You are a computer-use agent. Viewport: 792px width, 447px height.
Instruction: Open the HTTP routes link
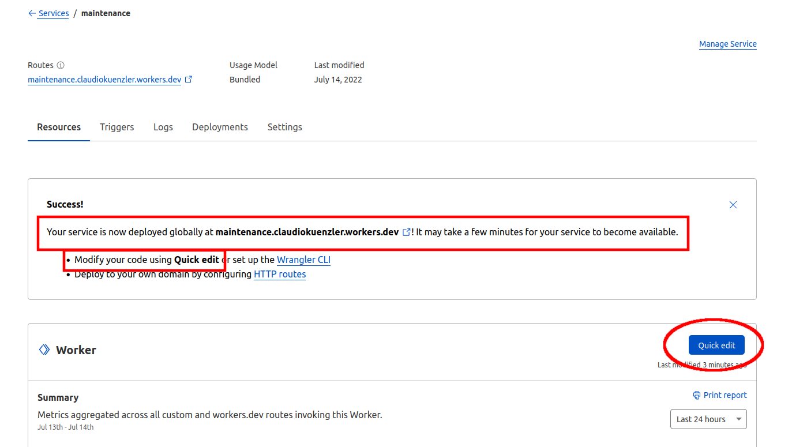tap(280, 274)
